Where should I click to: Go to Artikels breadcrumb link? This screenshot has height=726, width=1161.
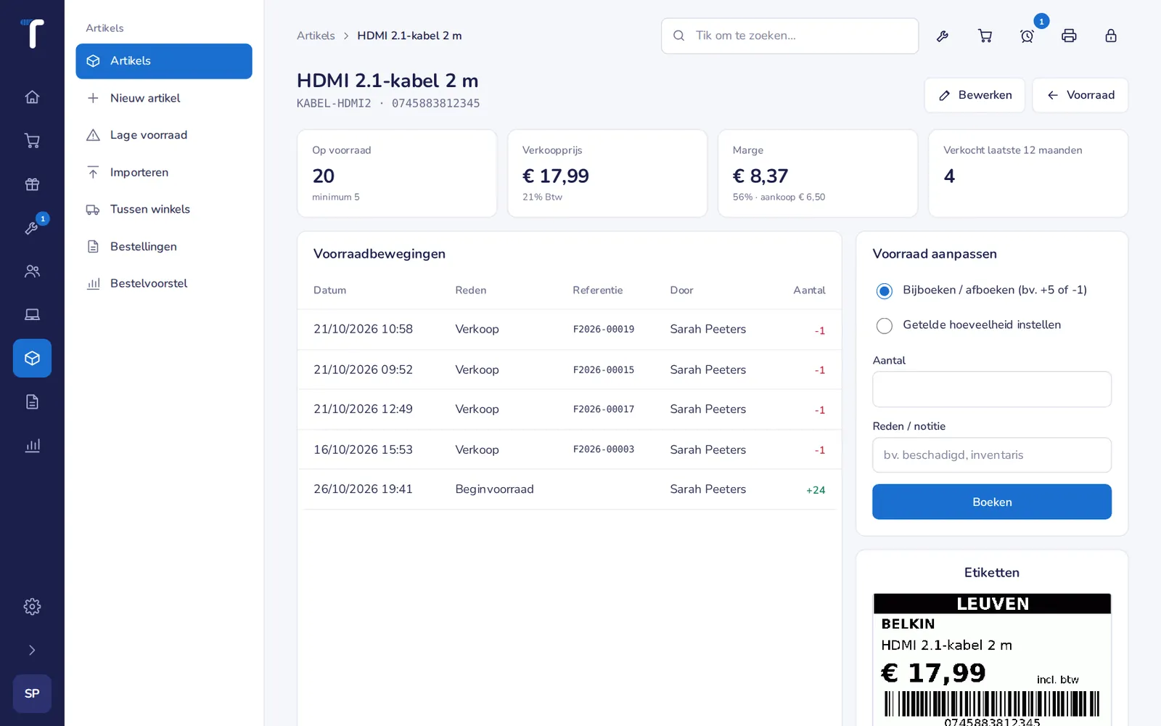[x=316, y=36]
